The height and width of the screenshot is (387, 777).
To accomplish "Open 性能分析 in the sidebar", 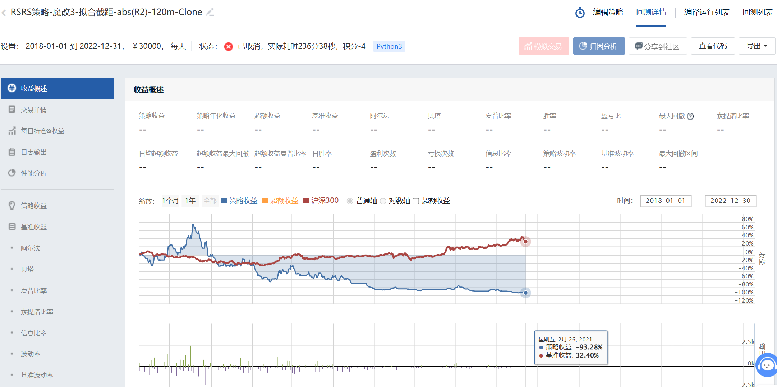I will tap(33, 173).
